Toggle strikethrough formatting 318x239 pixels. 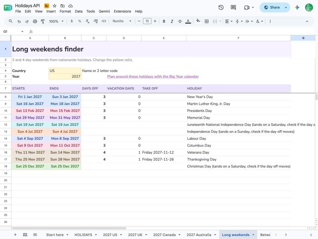point(180,21)
